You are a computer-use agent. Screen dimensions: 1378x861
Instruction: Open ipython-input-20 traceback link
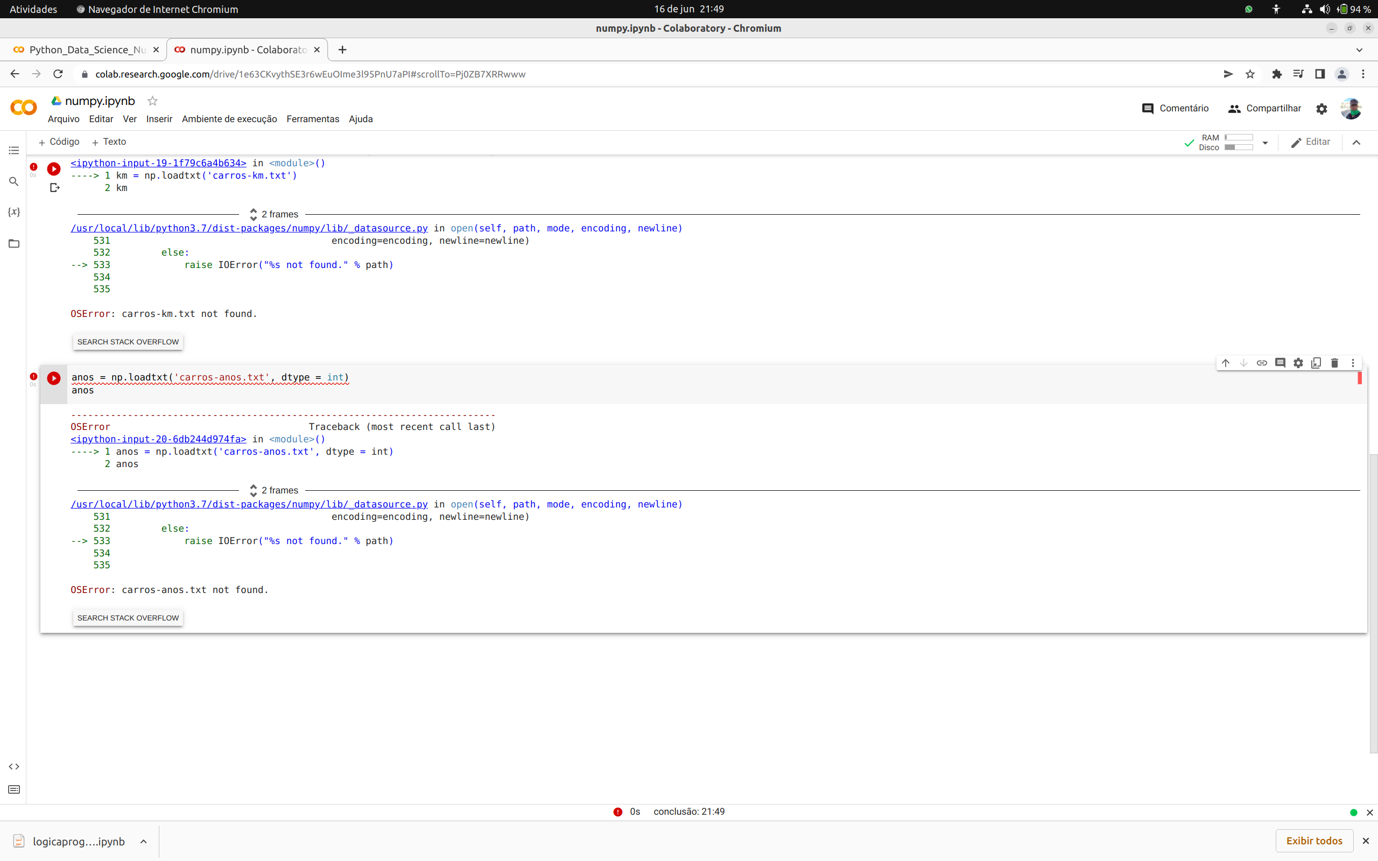(158, 439)
